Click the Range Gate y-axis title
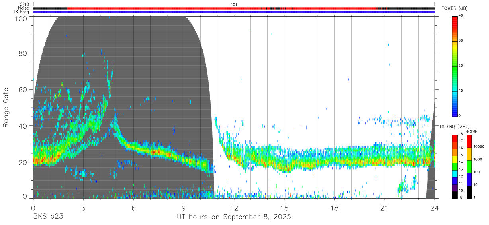The width and height of the screenshot is (489, 225). coord(6,108)
